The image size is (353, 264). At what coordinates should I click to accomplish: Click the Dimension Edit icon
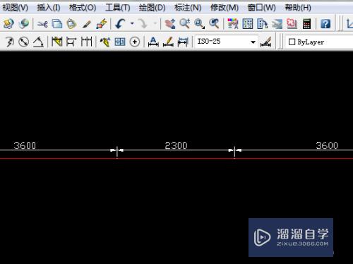pos(153,42)
